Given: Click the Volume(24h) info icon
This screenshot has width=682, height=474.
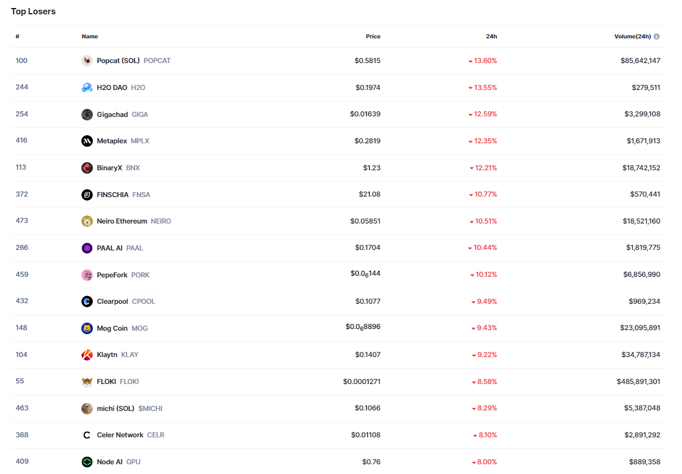Looking at the screenshot, I should click(x=657, y=37).
